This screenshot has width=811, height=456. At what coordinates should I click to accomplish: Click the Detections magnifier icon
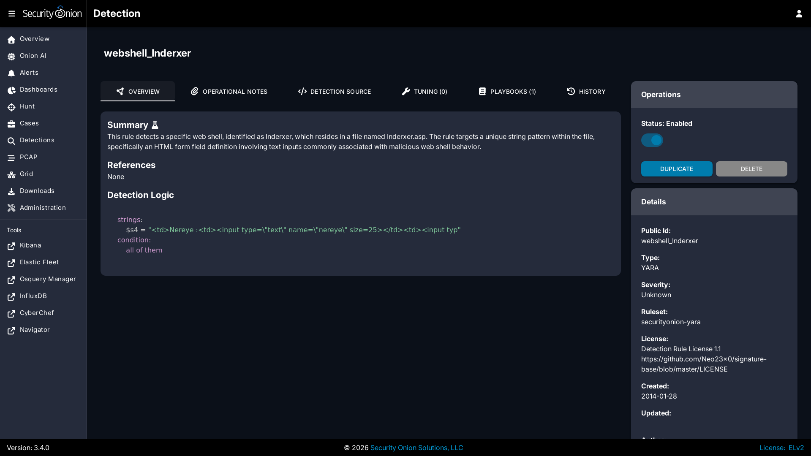pyautogui.click(x=11, y=141)
